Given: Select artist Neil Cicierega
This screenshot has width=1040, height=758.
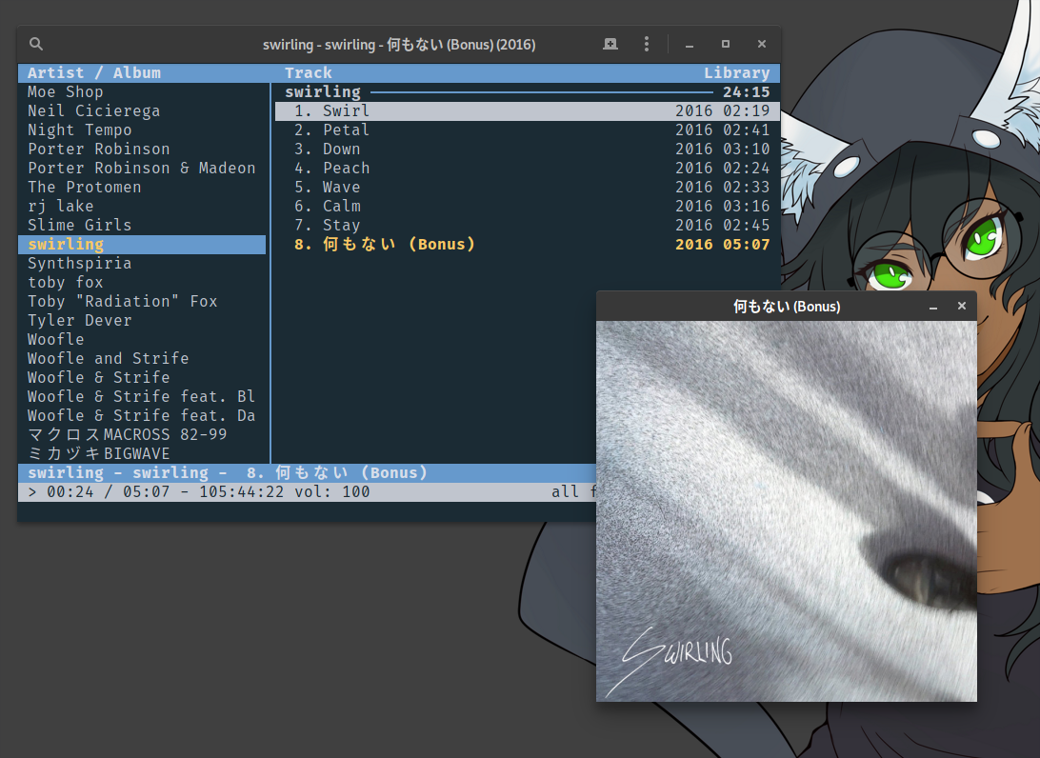Looking at the screenshot, I should 93,110.
